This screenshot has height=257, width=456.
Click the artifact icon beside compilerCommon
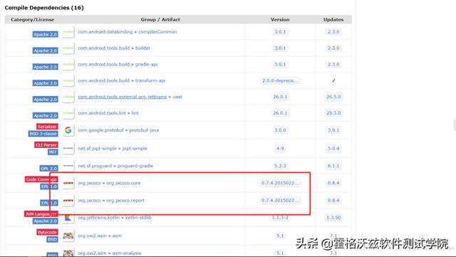pos(68,32)
